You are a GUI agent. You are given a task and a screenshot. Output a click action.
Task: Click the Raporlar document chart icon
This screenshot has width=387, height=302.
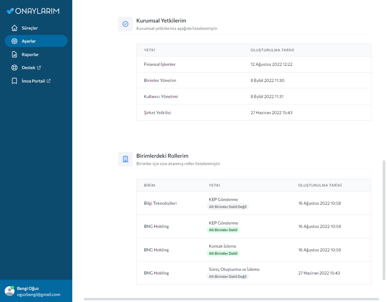click(x=14, y=55)
